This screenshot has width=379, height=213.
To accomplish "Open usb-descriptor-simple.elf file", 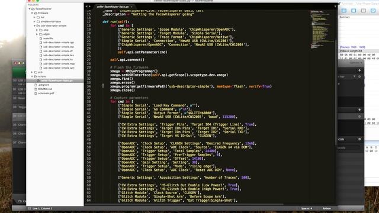I will 58,51.
